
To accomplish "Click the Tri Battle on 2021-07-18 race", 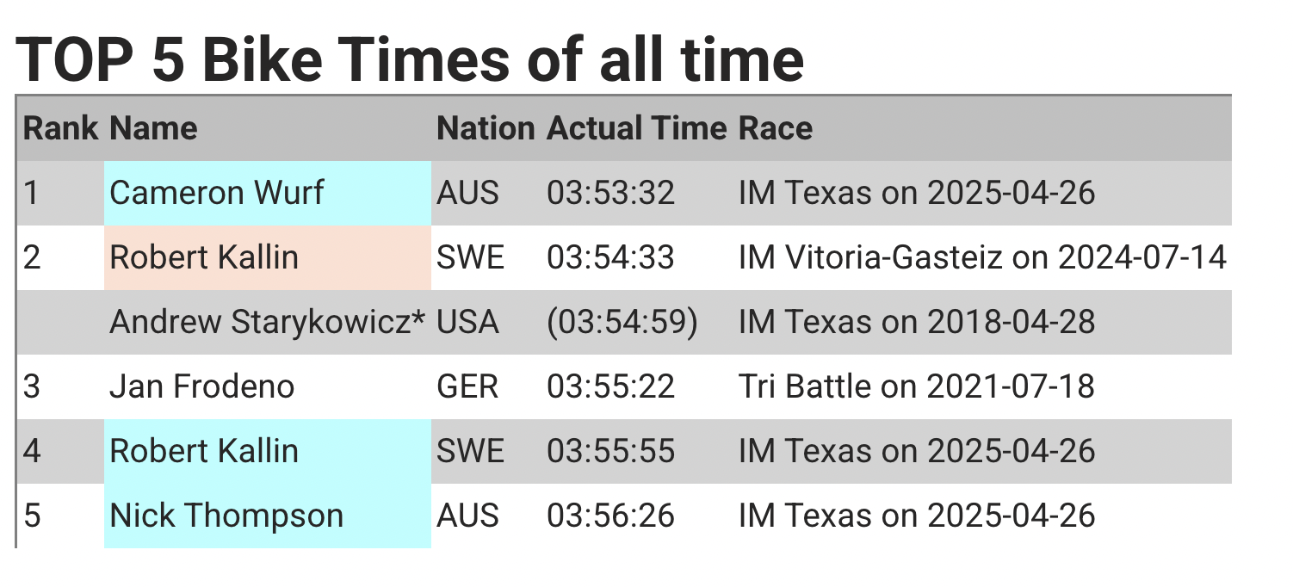I will (917, 386).
